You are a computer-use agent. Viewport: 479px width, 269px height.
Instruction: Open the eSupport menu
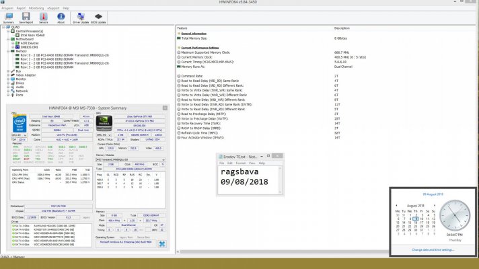click(x=53, y=8)
